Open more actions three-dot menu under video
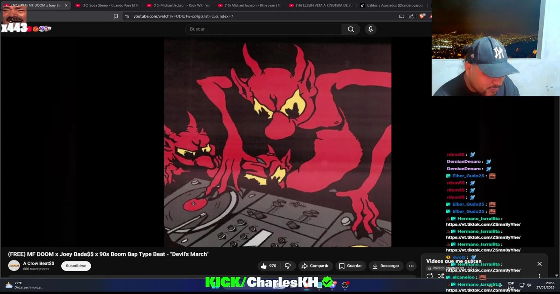The image size is (560, 294). click(x=411, y=266)
